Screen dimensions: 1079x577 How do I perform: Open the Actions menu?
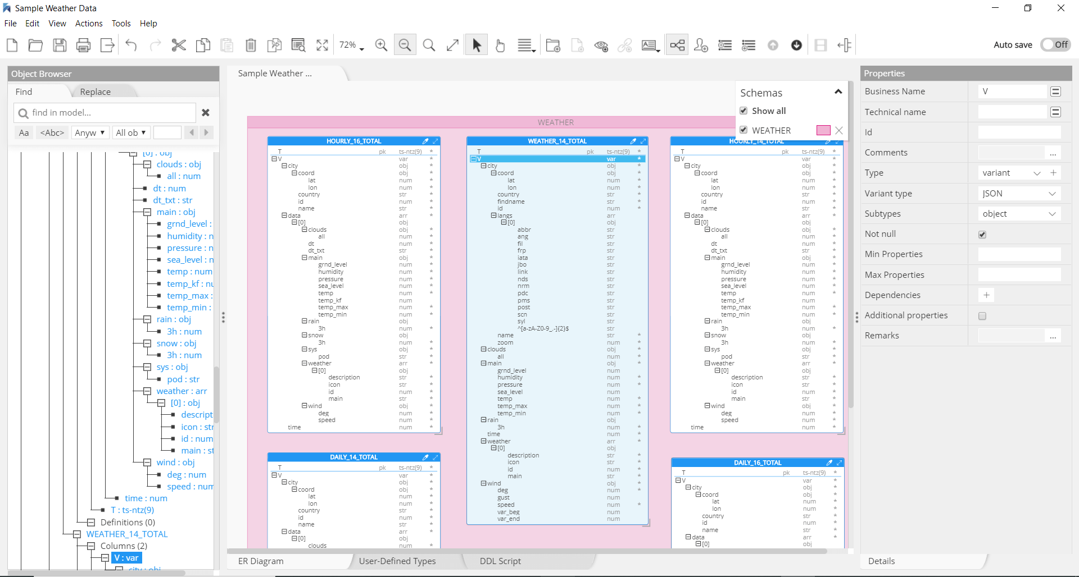point(88,23)
